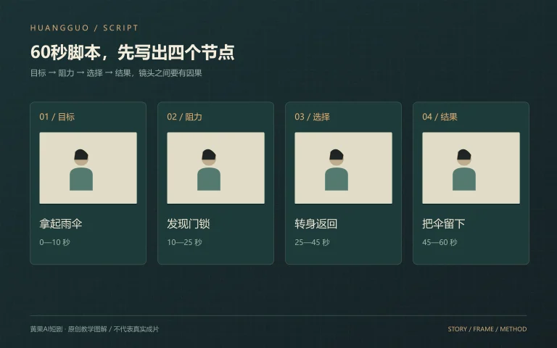Click the 转身返回 caption text
Viewport: 557px width, 348px height.
[315, 224]
